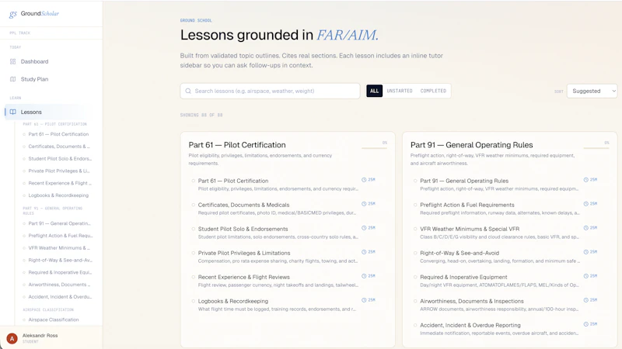Screen dimensions: 622x349
Task: Toggle status circle for Airworthiness, Documents & Inspections
Action: click(x=415, y=301)
